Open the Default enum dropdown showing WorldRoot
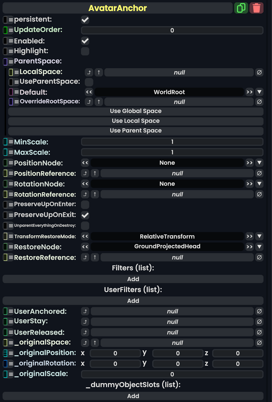This screenshot has height=402, width=272. [x=259, y=92]
